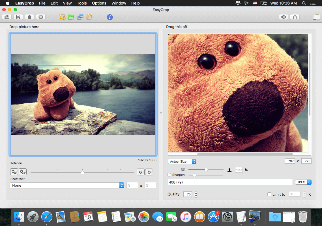Click the sidebar panel icon at toolbar end
The height and width of the screenshot is (226, 322).
pos(316,17)
